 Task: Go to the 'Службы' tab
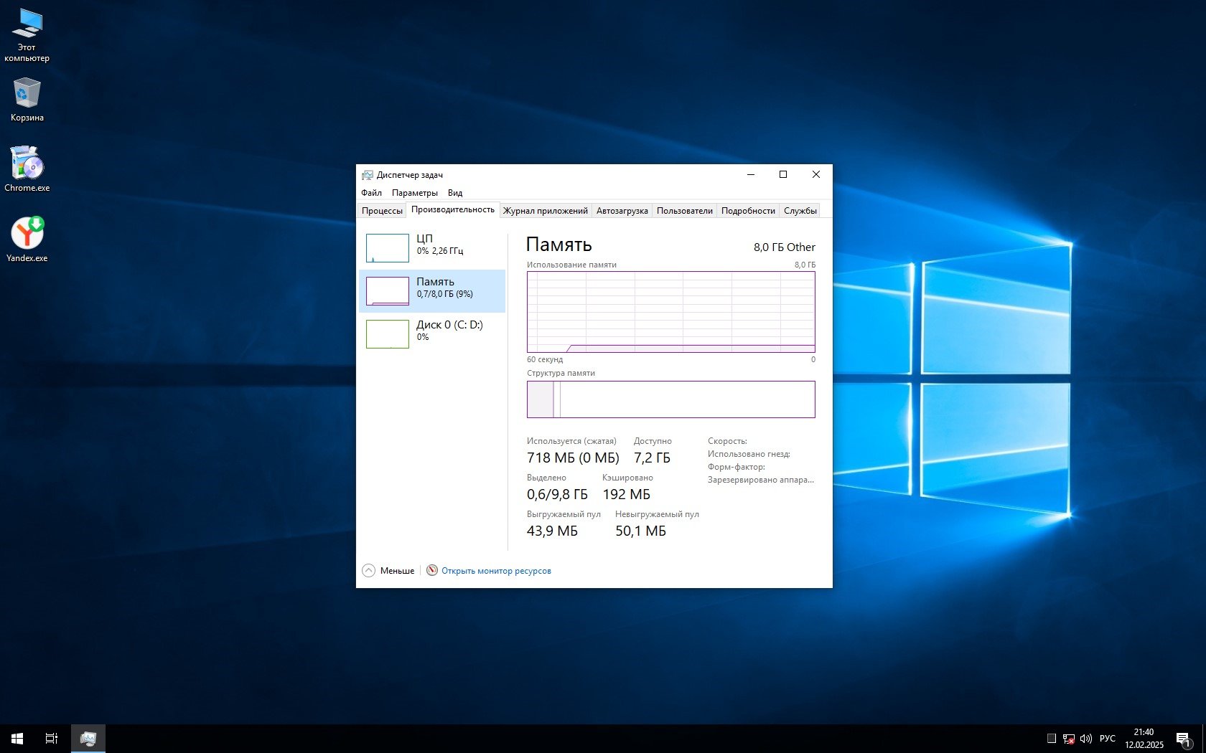(x=800, y=211)
